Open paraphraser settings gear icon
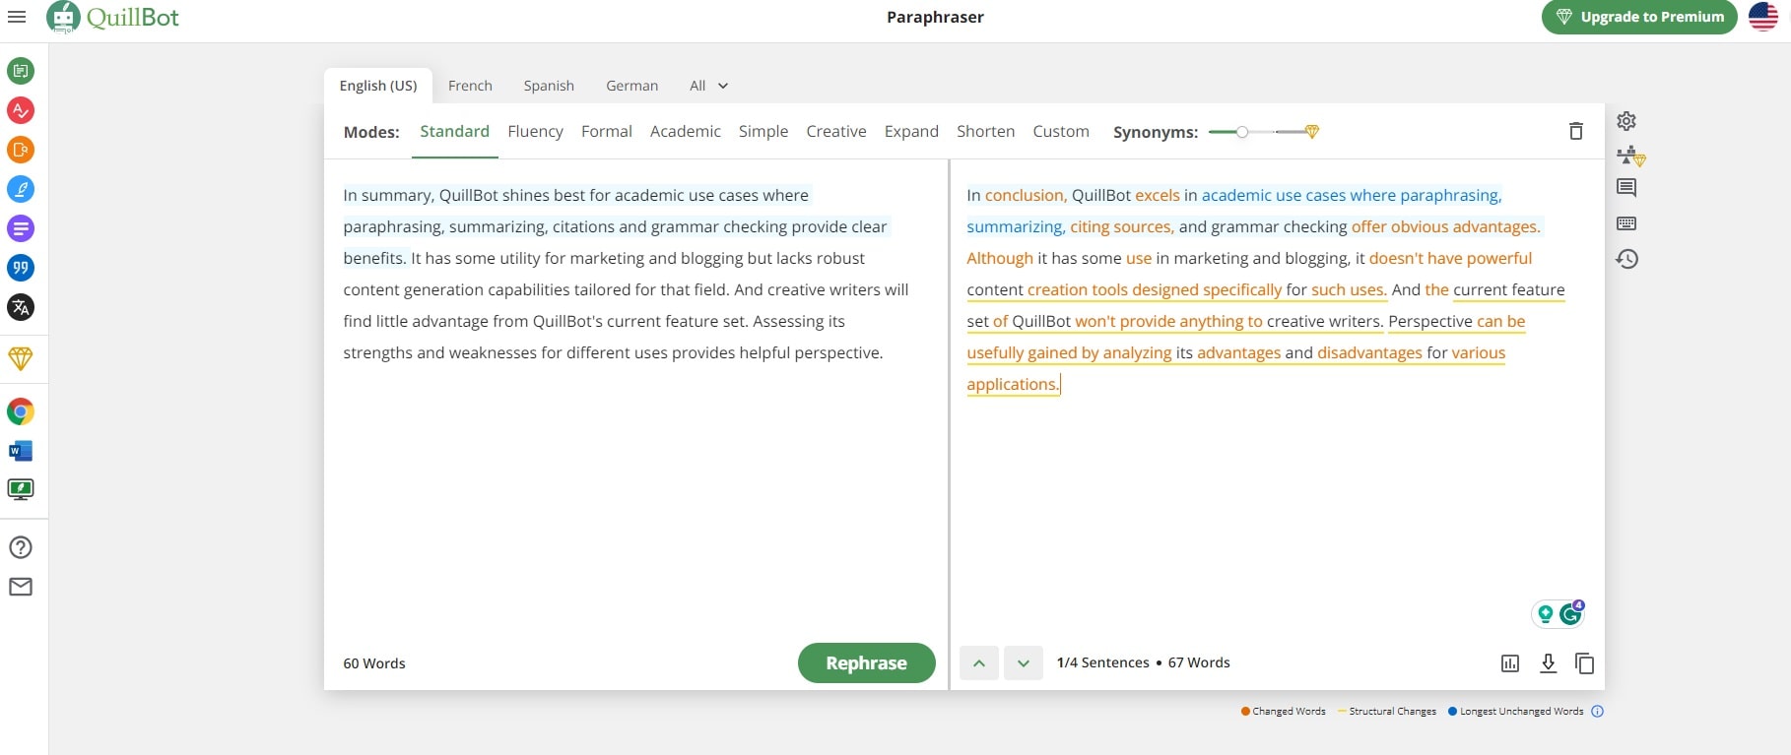The height and width of the screenshot is (755, 1791). [x=1626, y=121]
